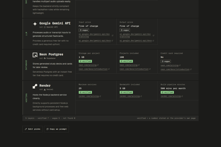Click the 'not found 0' footer count

coord(69,118)
